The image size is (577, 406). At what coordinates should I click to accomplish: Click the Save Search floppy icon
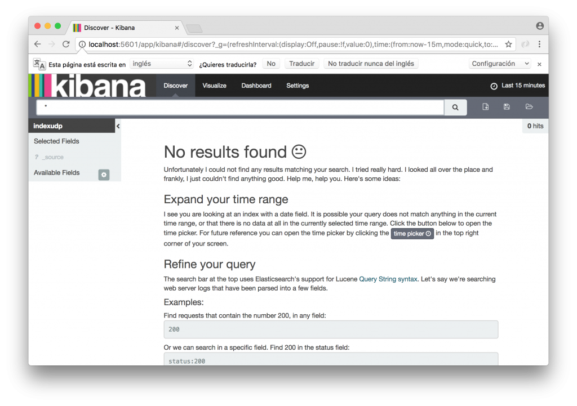(507, 106)
